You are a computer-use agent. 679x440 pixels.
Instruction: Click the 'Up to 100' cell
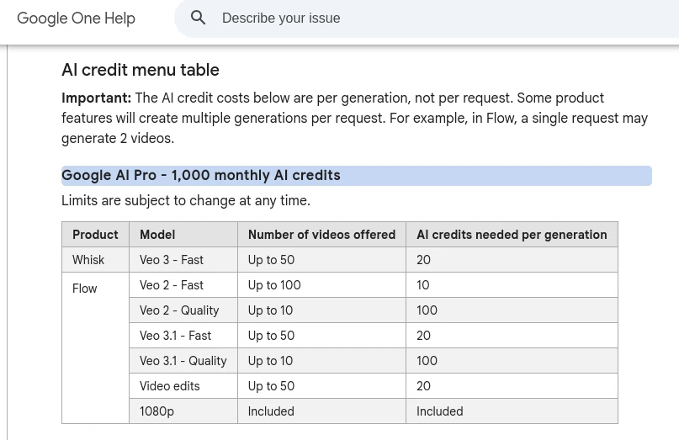321,285
